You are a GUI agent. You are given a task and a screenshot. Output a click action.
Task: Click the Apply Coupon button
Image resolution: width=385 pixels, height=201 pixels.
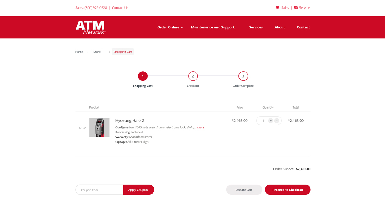tap(138, 190)
